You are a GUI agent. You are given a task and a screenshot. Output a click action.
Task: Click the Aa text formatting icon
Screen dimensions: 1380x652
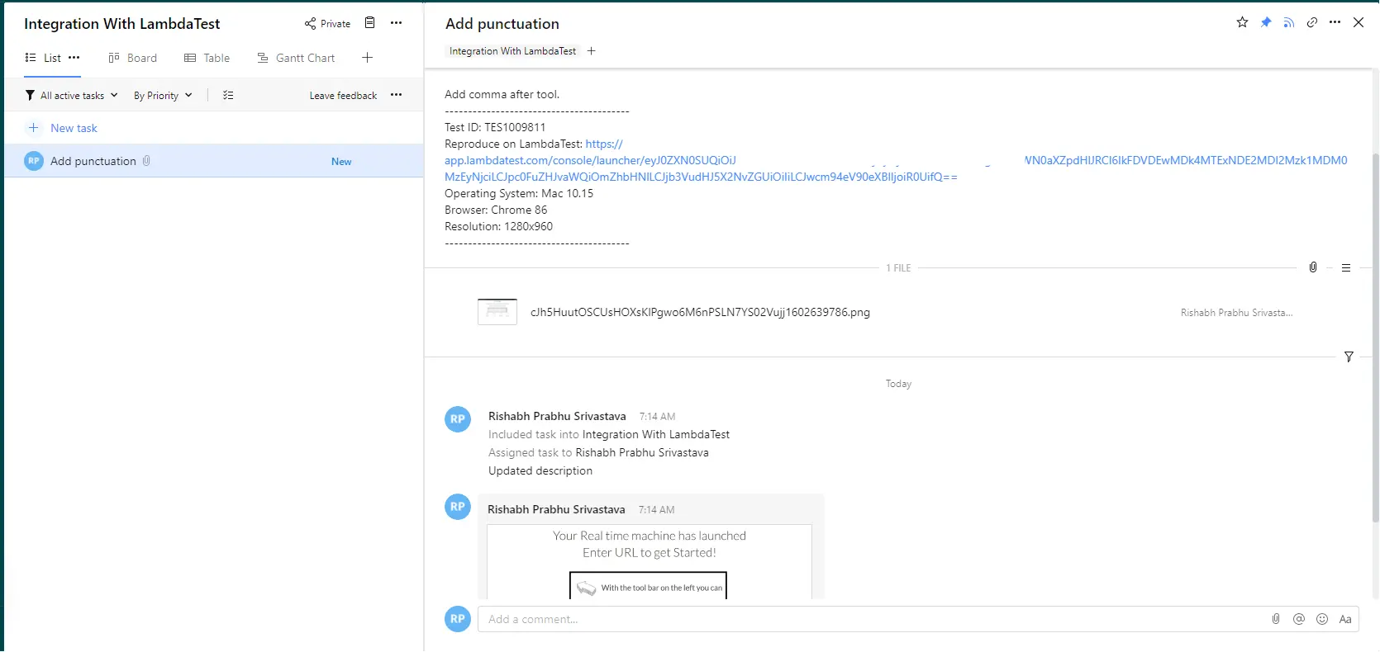pyautogui.click(x=1345, y=619)
